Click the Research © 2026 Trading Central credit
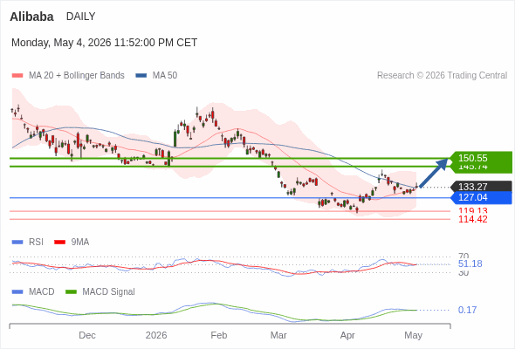Screen dimensions: 515x349 tap(442, 76)
